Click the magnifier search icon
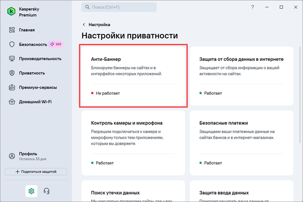 (87, 7)
